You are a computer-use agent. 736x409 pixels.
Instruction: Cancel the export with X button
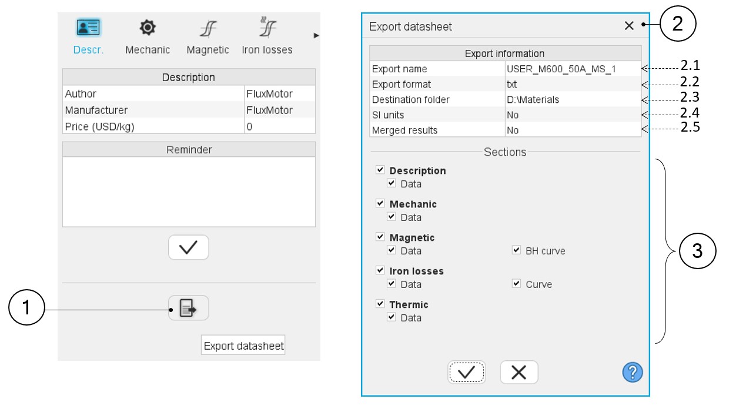518,372
